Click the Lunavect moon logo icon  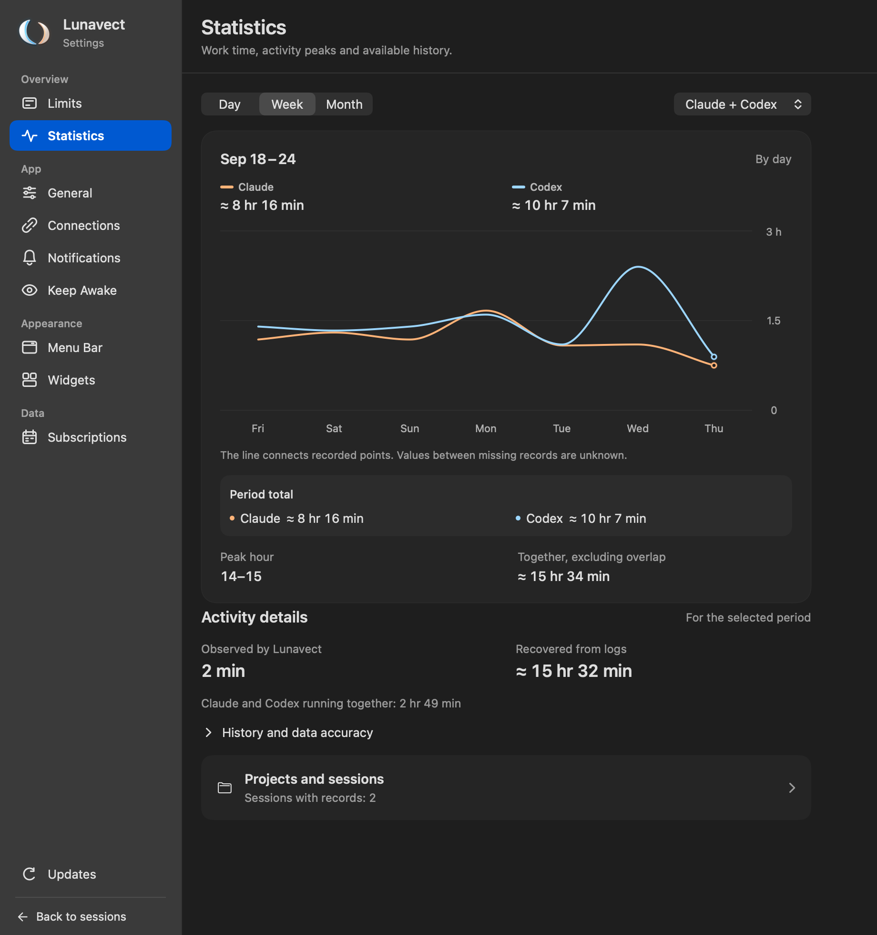34,32
